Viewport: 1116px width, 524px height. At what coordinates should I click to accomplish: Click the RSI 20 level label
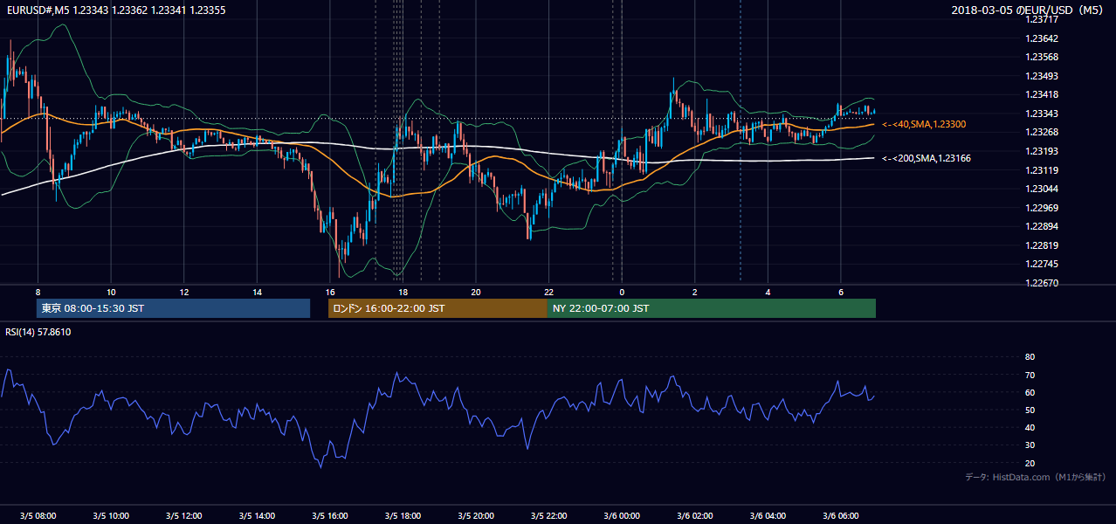[x=1030, y=463]
